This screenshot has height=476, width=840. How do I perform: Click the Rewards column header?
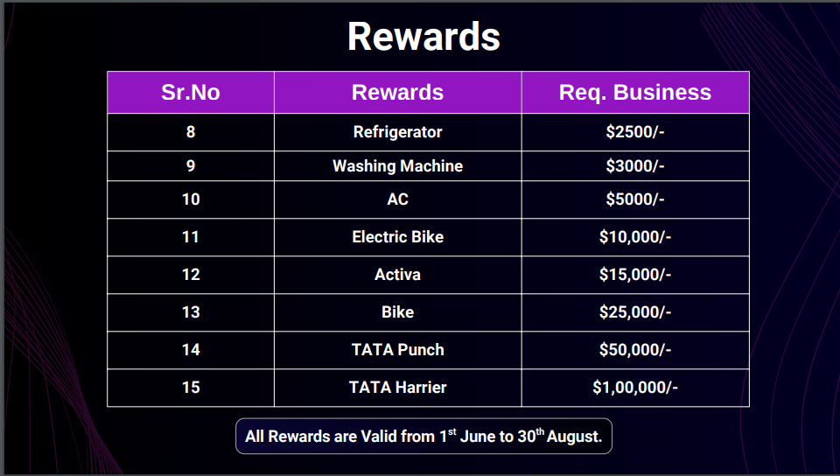[x=397, y=92]
